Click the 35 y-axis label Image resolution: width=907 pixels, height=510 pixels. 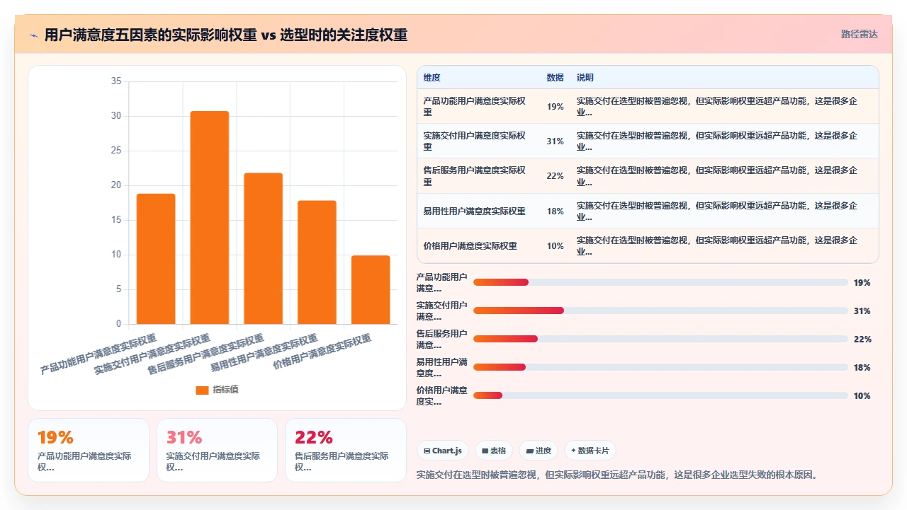coord(116,81)
